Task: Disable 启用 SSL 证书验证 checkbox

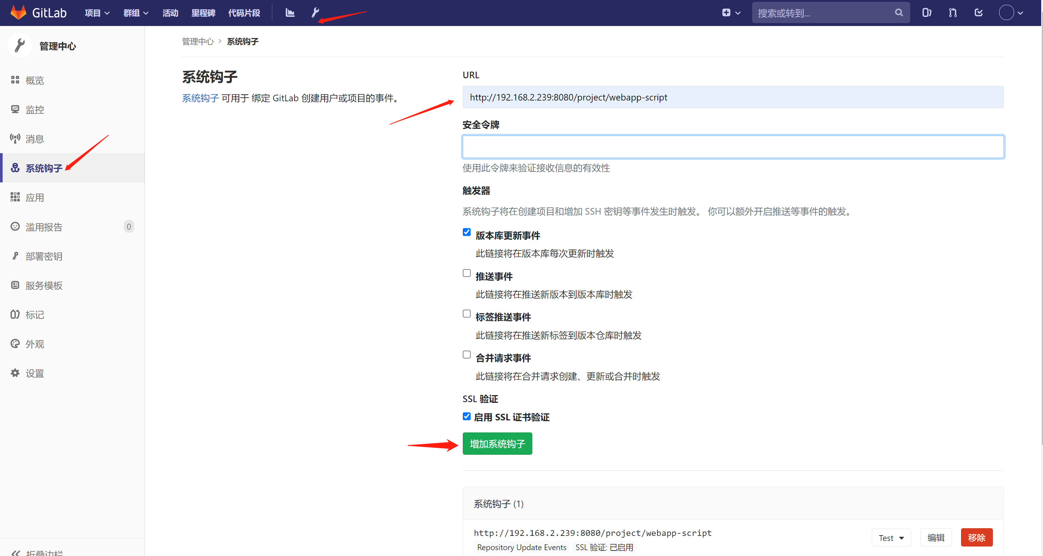Action: pos(466,416)
